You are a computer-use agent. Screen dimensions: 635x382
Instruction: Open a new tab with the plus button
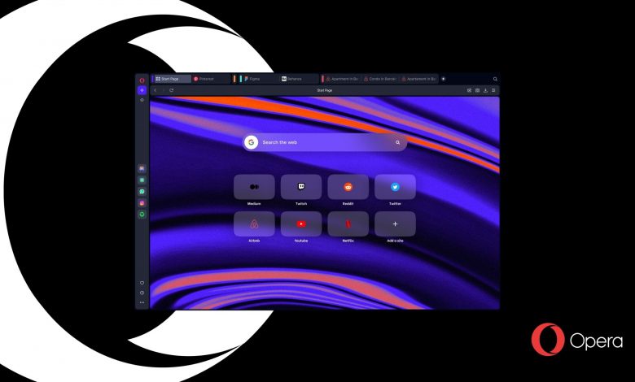(443, 79)
